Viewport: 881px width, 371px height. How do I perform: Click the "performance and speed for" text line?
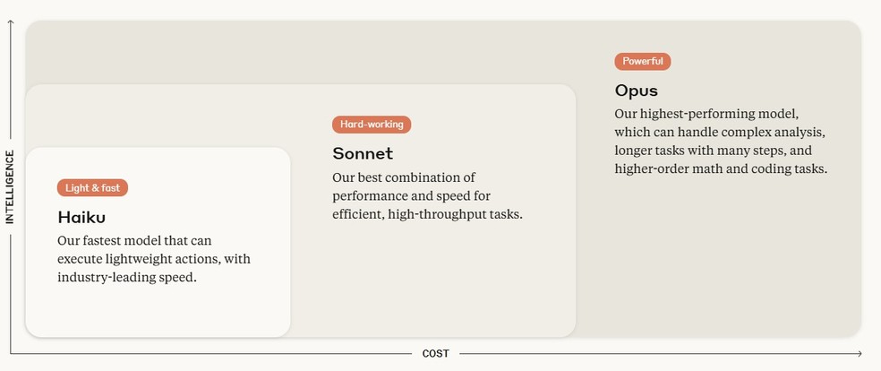[411, 195]
